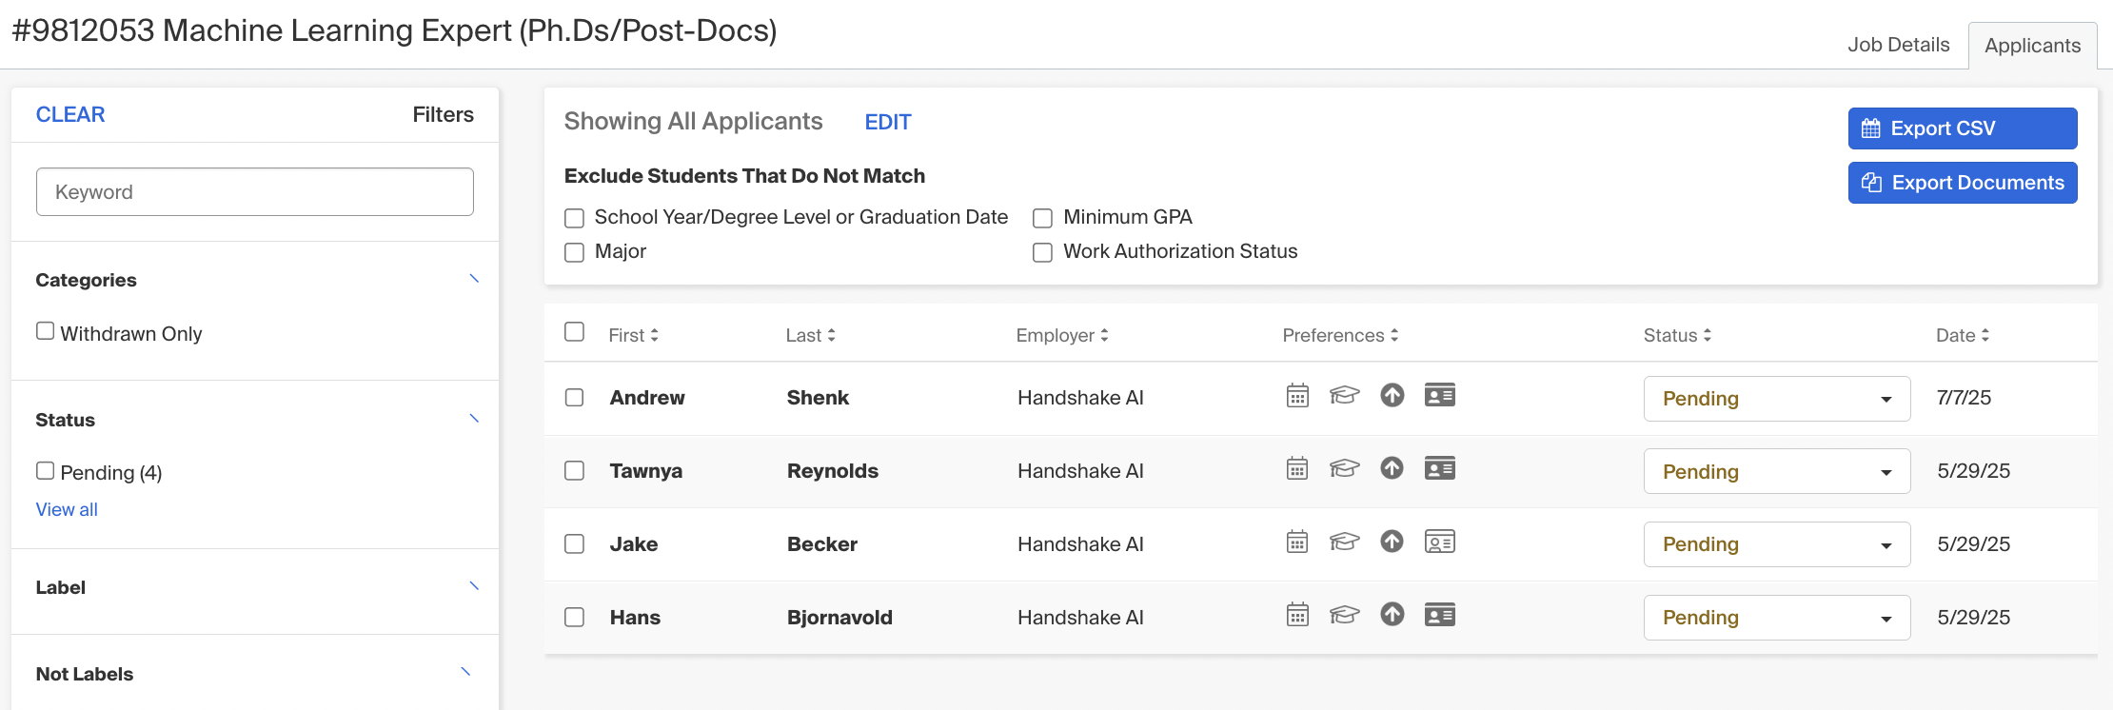The height and width of the screenshot is (710, 2113).
Task: Click ID card icon in Hans Bjornavold row
Action: pos(1440,615)
